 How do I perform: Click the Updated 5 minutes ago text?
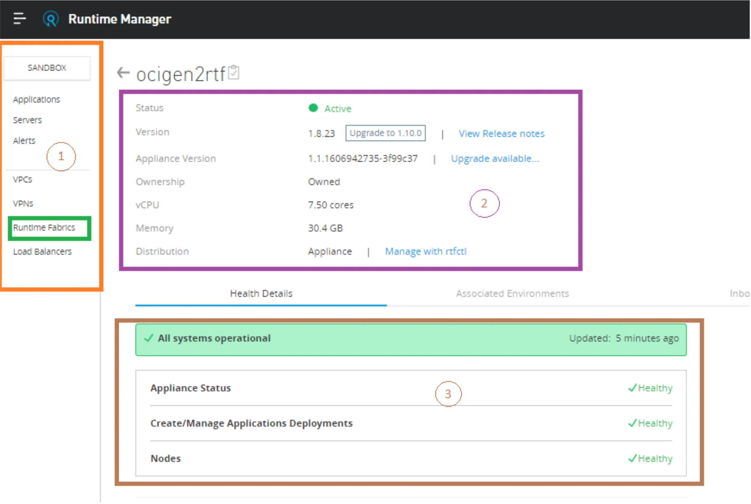click(x=624, y=338)
